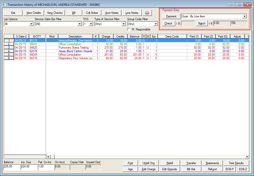Open the Guar - By Line Item dropdown
Image resolution: width=254 pixels, height=176 pixels.
pyautogui.click(x=244, y=16)
